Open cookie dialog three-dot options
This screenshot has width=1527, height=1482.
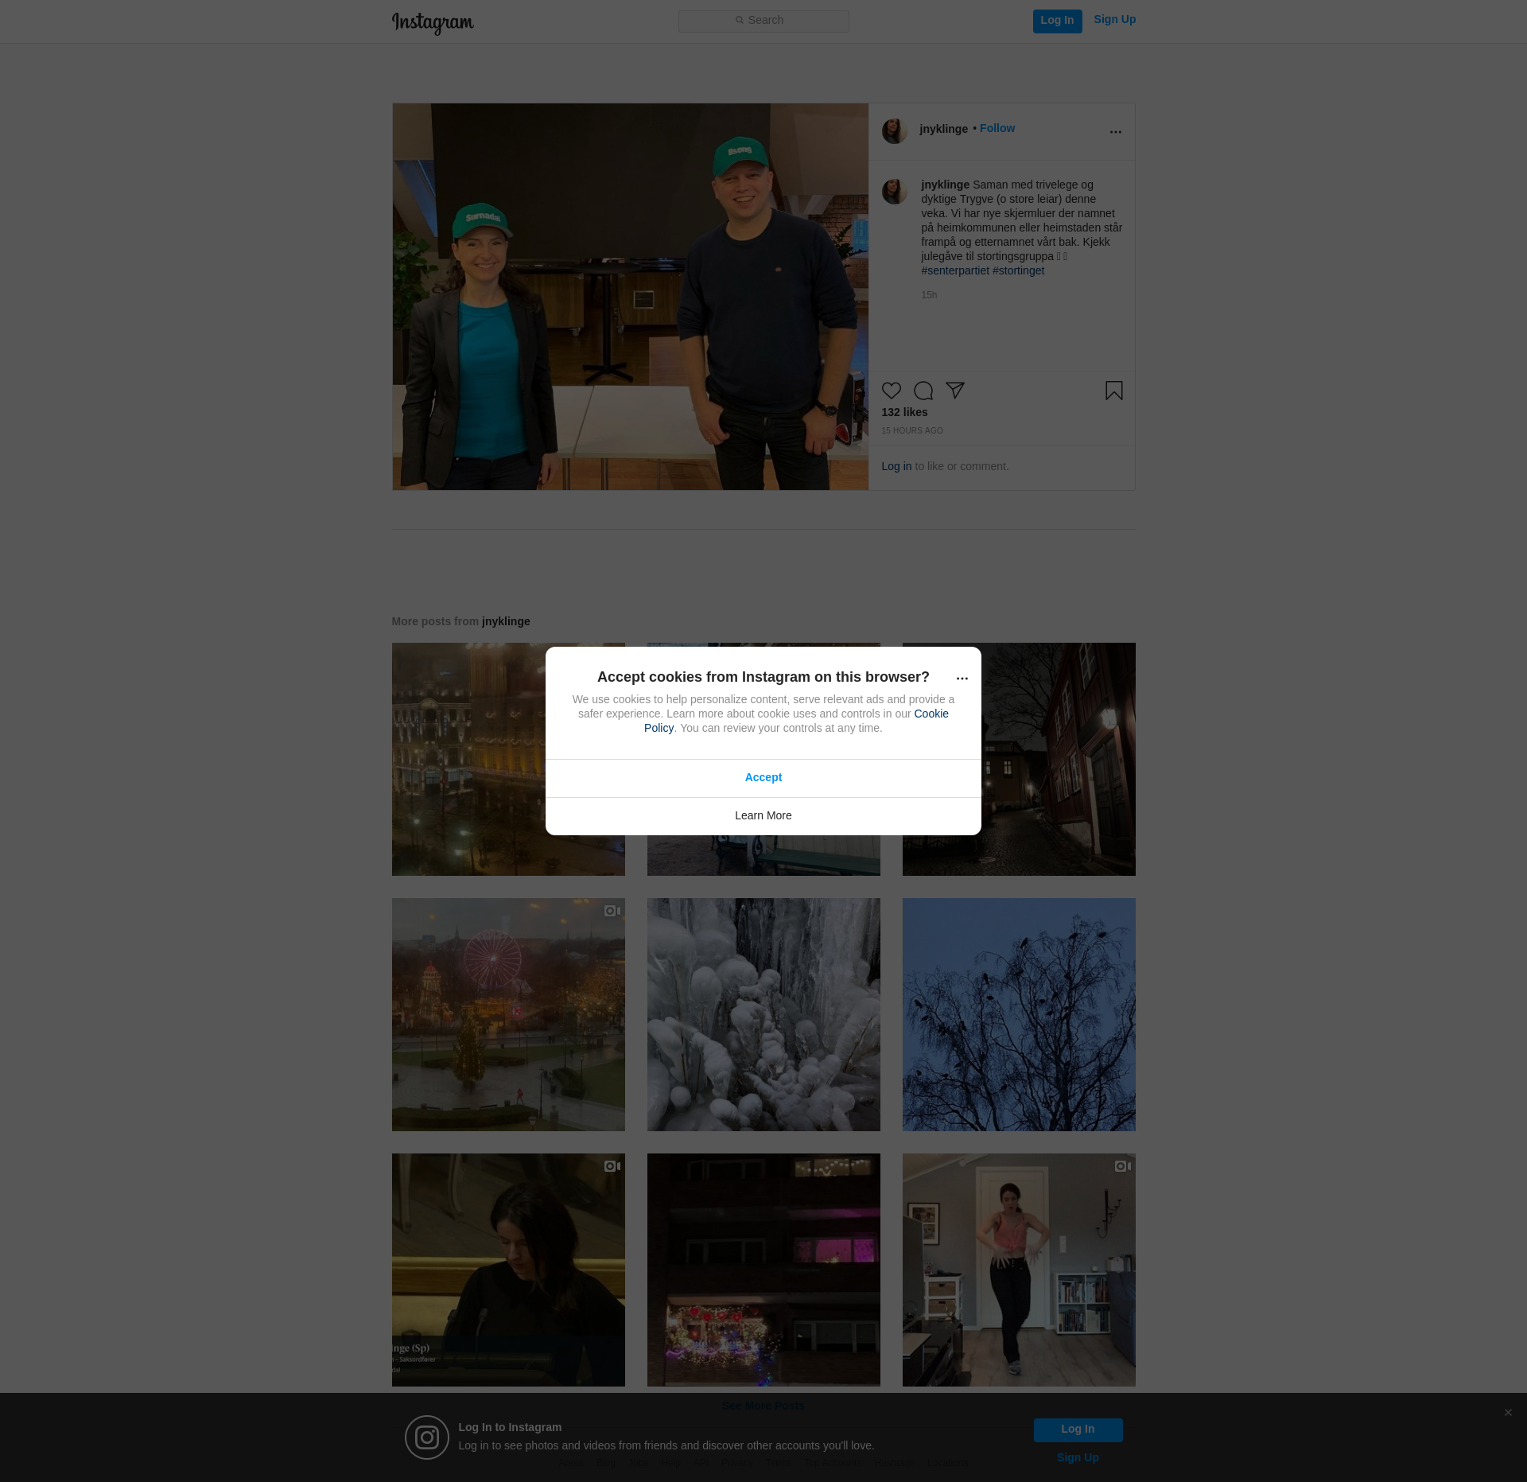click(x=962, y=679)
